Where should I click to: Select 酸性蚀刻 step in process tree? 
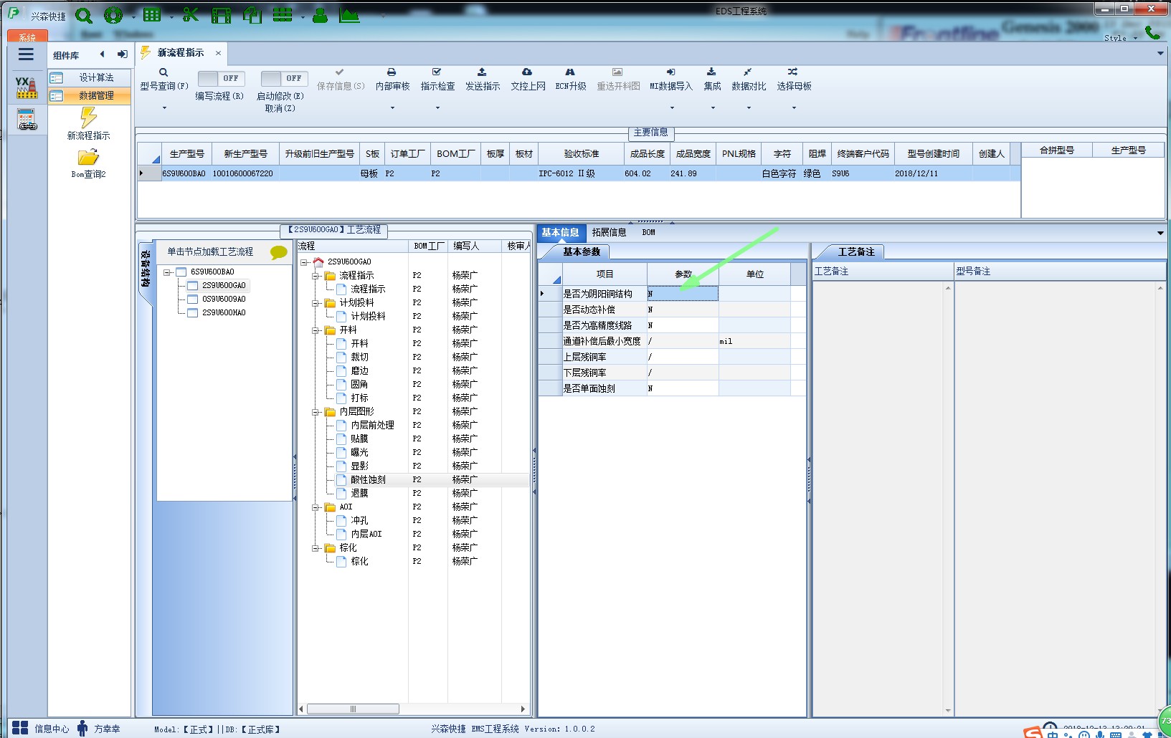tap(368, 480)
